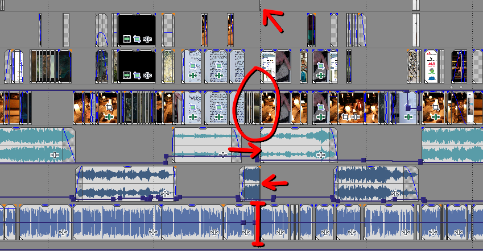This screenshot has width=483, height=251.
Task: Open green Event FX on second track's middle document clip
Action: pyautogui.click(x=219, y=76)
